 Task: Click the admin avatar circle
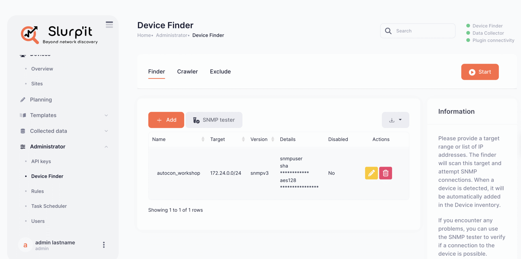coord(25,245)
